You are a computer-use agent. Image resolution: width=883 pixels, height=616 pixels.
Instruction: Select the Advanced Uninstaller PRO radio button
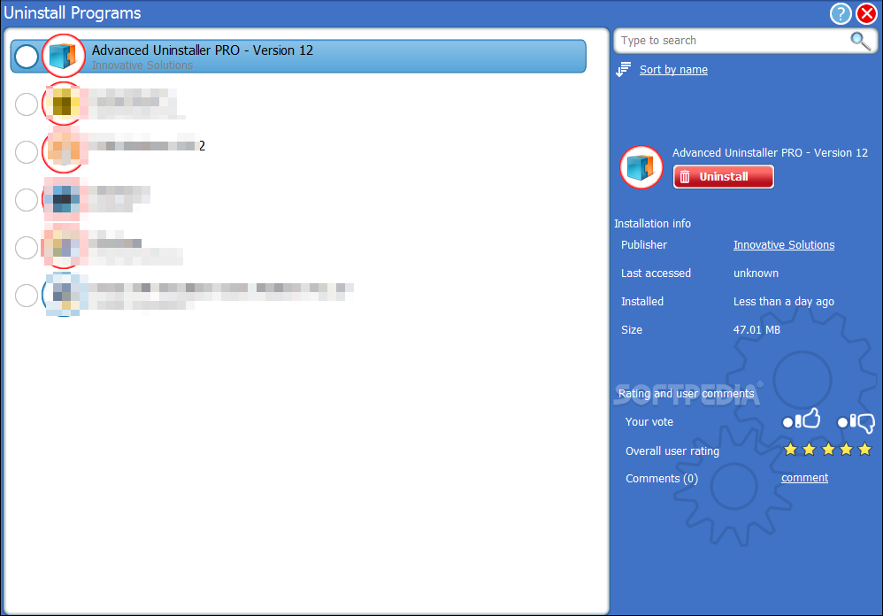coord(26,57)
